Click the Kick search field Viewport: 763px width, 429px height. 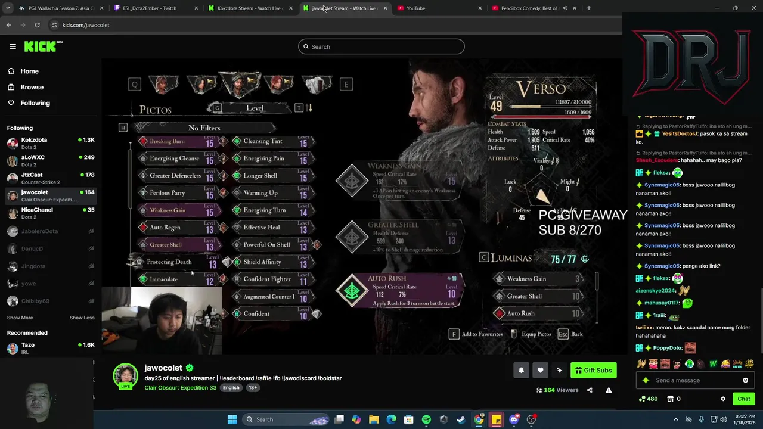point(381,46)
